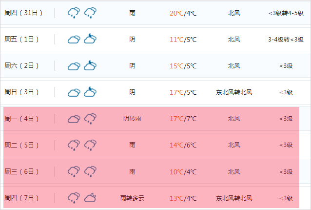Click the daytime rain icon for 周三 6日
The image size is (311, 210).
(74, 171)
